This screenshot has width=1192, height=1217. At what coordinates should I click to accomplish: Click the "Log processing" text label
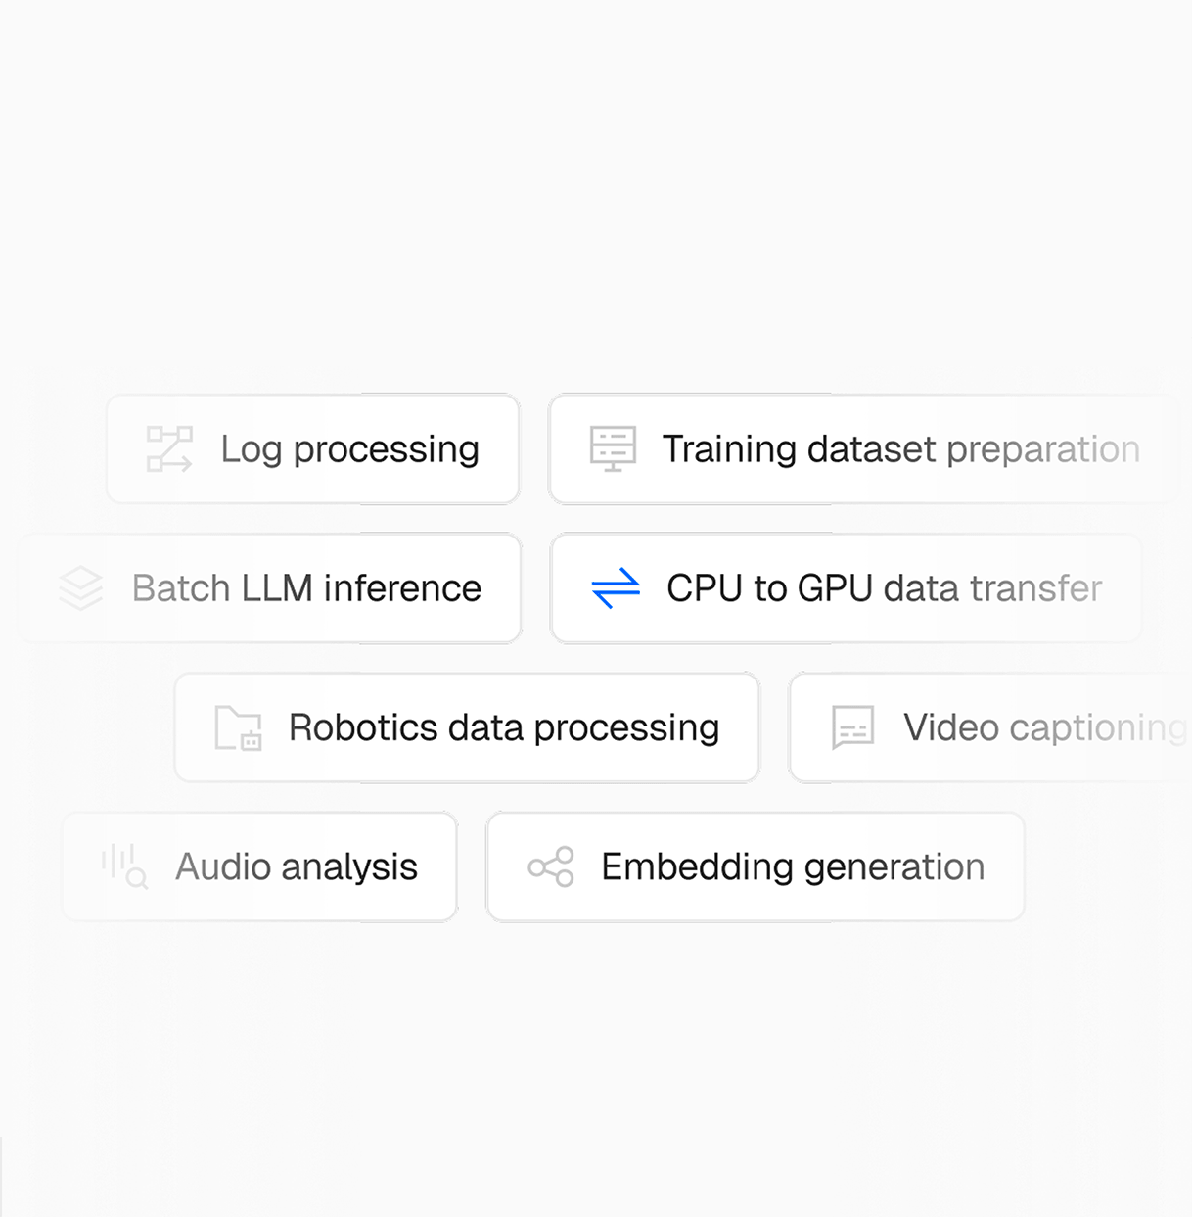(x=349, y=450)
